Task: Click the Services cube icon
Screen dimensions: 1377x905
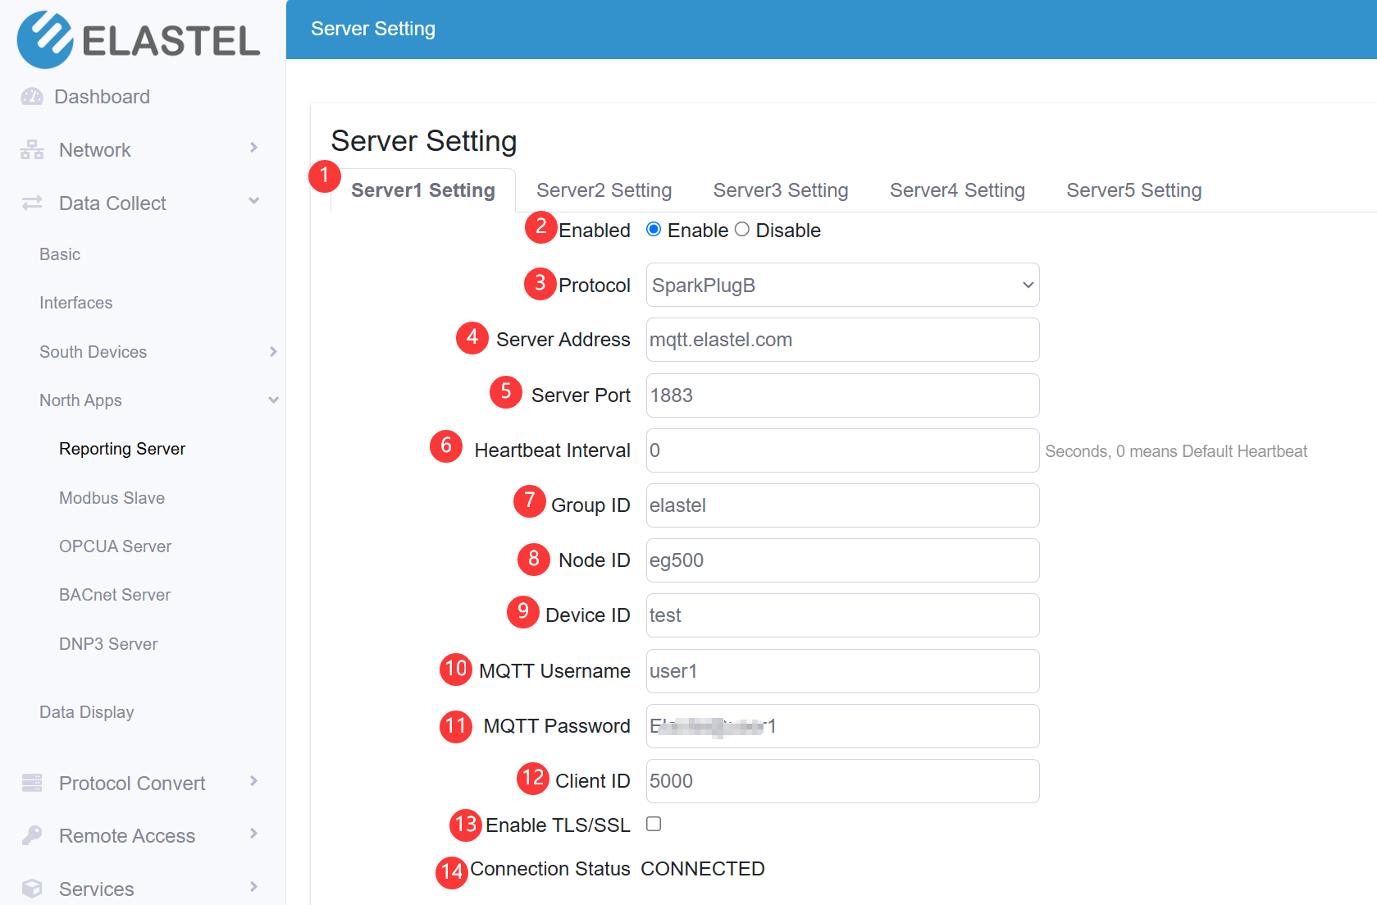Action: [32, 889]
